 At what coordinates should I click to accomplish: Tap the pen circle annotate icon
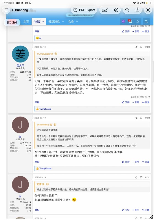point(116,10)
